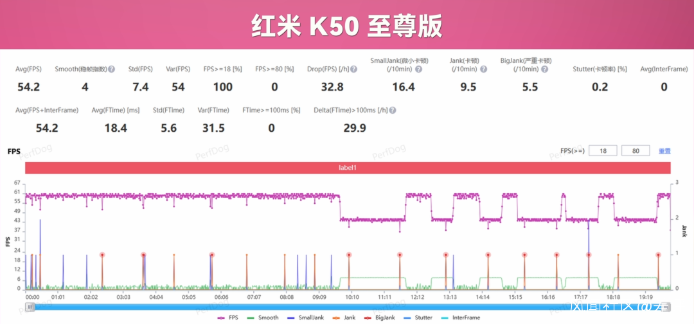Toggle FPS series in chart legend
The height and width of the screenshot is (324, 694).
(227, 318)
